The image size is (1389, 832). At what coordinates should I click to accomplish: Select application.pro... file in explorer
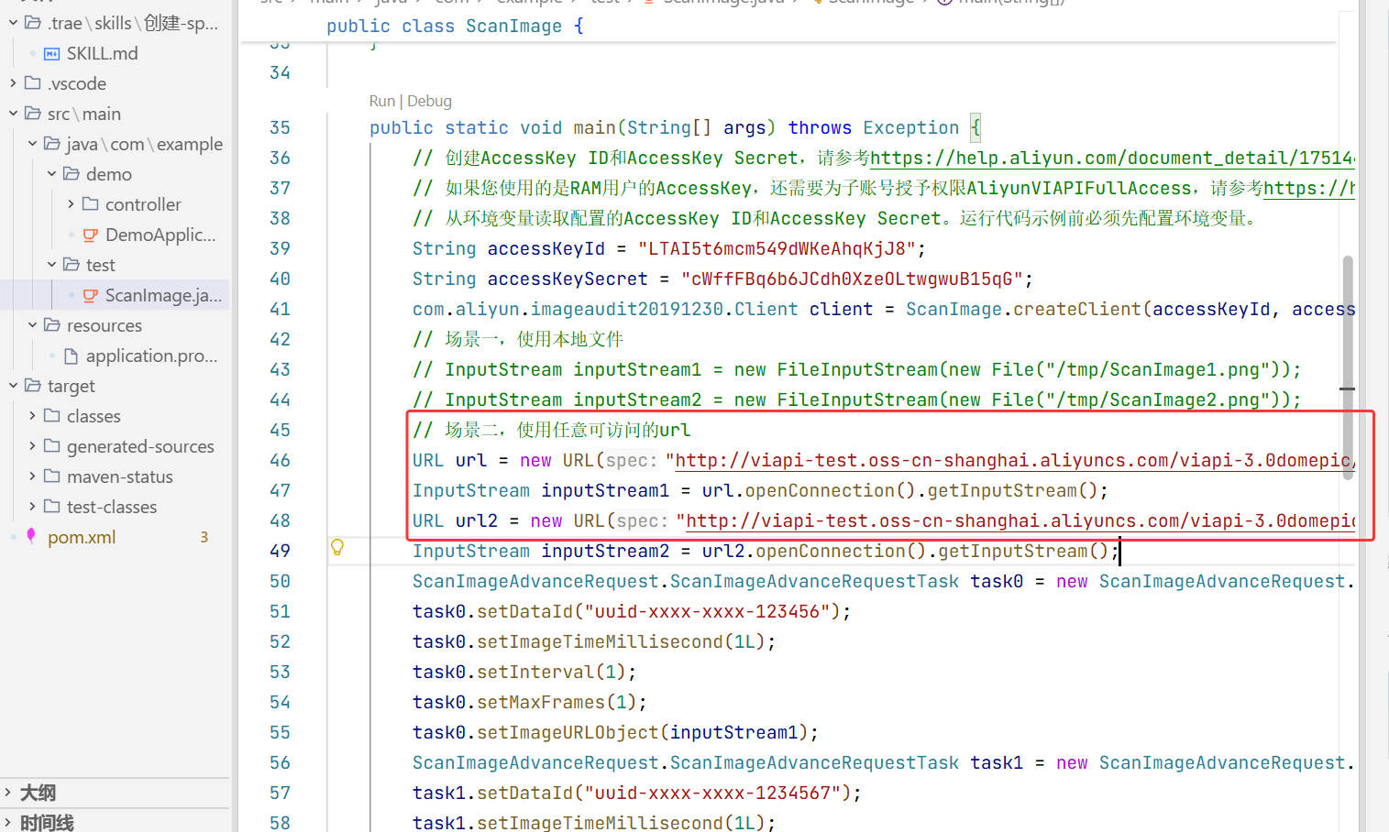[152, 356]
